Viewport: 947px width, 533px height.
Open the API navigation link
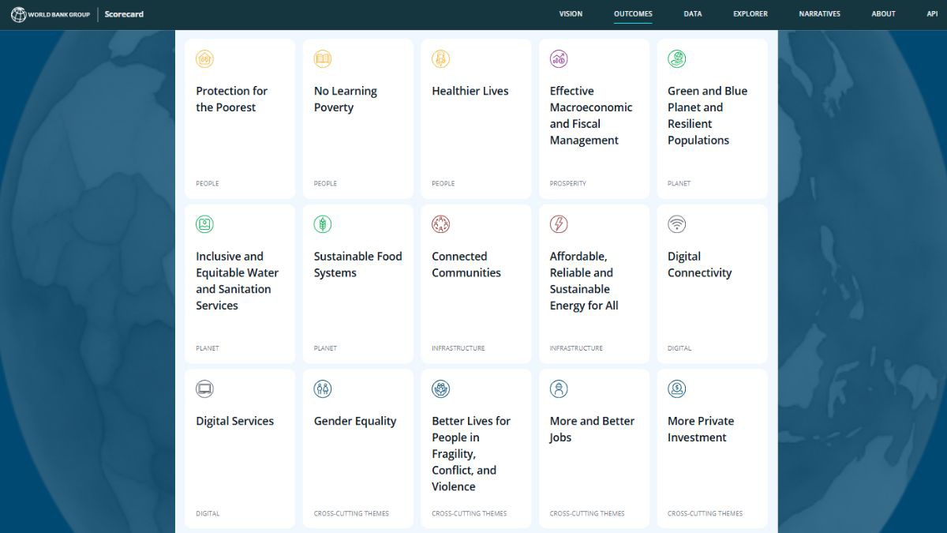point(932,14)
